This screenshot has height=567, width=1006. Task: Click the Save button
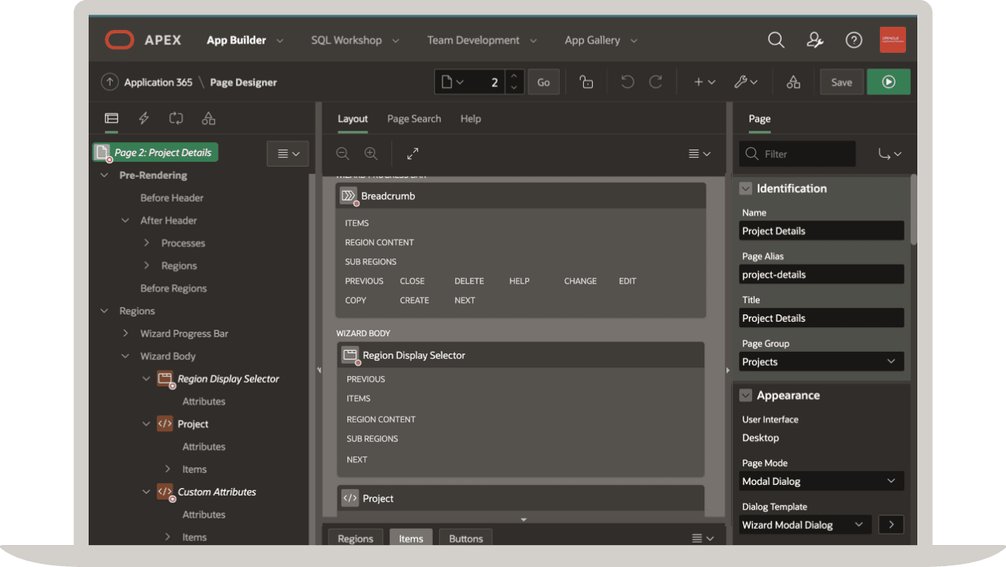[x=841, y=82]
